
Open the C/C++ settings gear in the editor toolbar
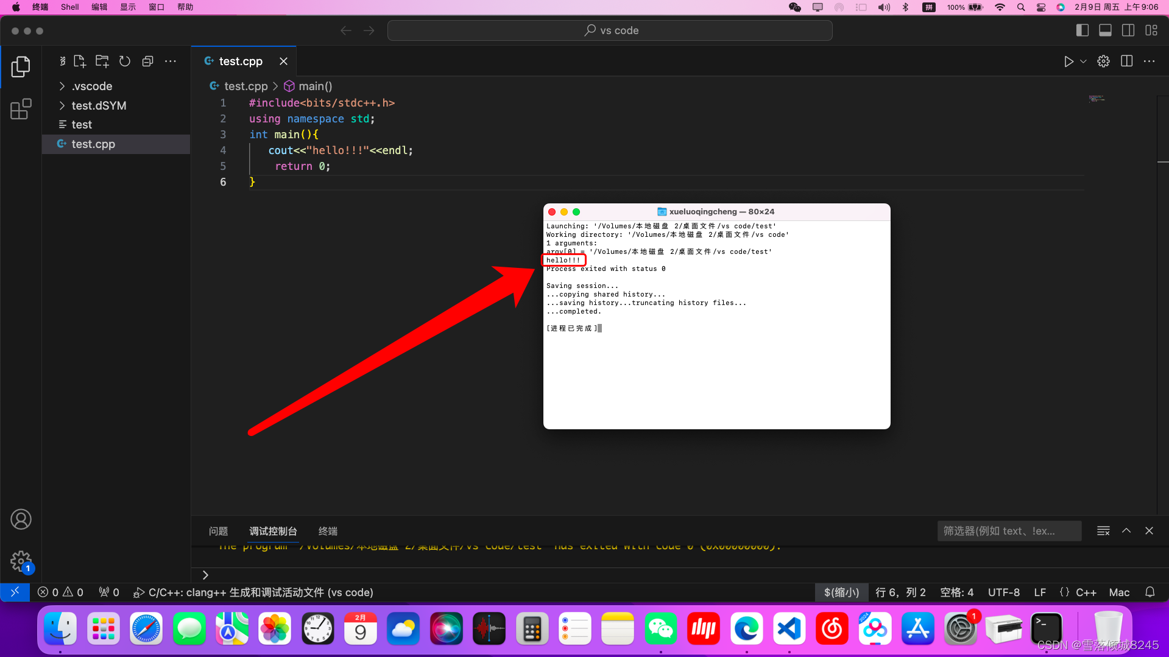tap(1103, 61)
